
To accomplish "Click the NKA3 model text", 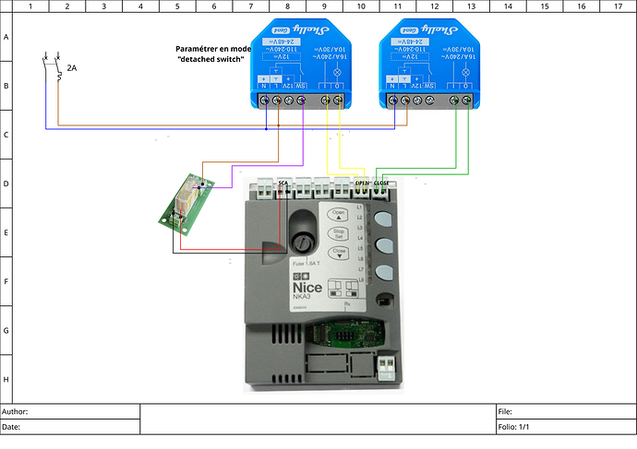I will click(x=302, y=297).
